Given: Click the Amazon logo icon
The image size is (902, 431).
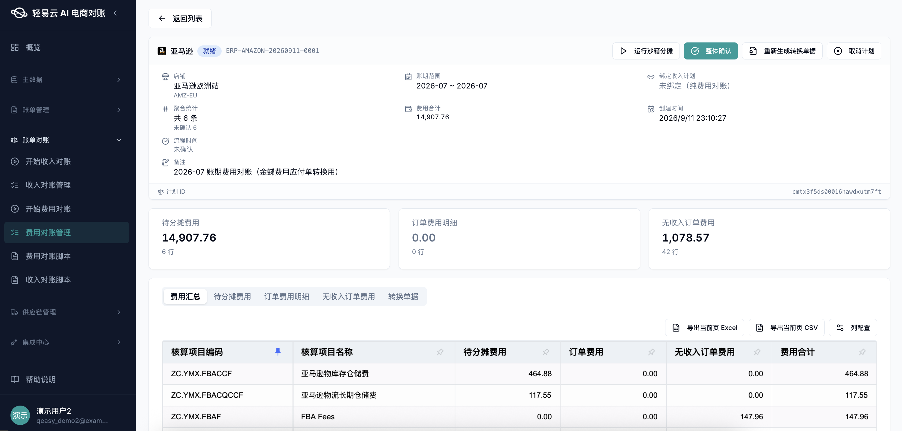Looking at the screenshot, I should tap(162, 51).
